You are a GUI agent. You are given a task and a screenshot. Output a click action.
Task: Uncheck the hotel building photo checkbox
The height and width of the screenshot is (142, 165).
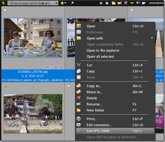[x=5, y=86]
